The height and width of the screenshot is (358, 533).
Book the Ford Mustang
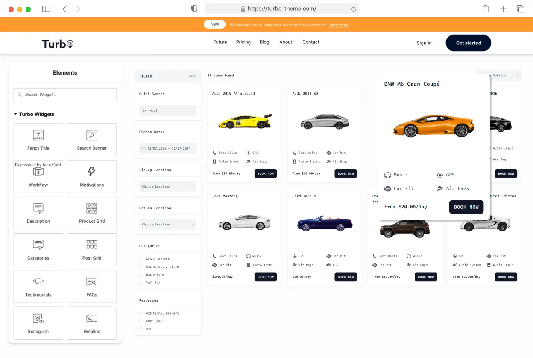266,277
